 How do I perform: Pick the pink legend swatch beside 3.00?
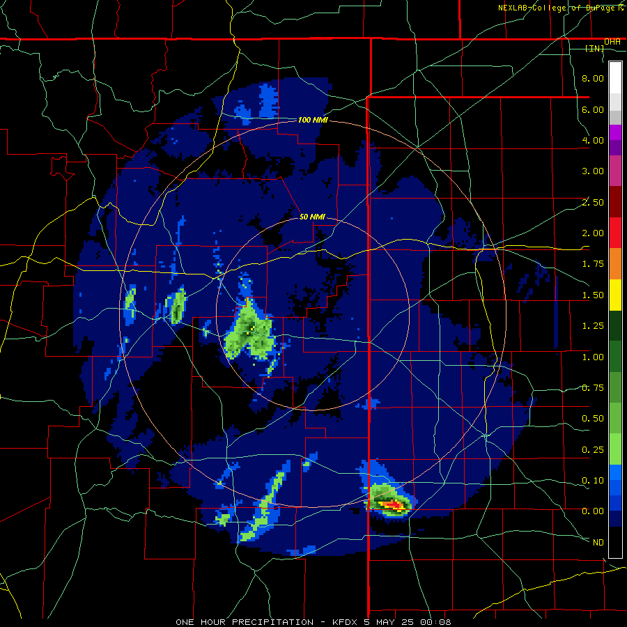[615, 171]
